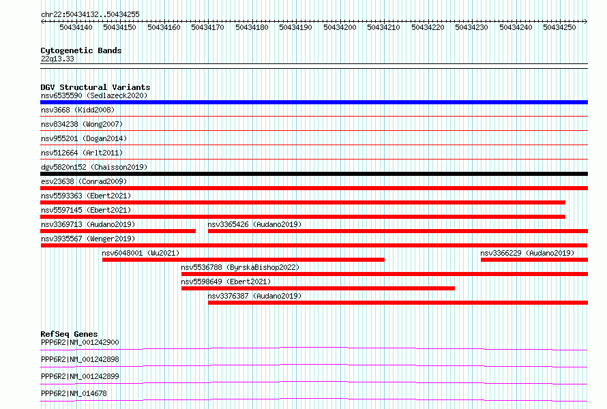607x409 pixels.
Task: Open nsv5536788 (ByrskaBishop2022) variant
Action: coord(240,267)
